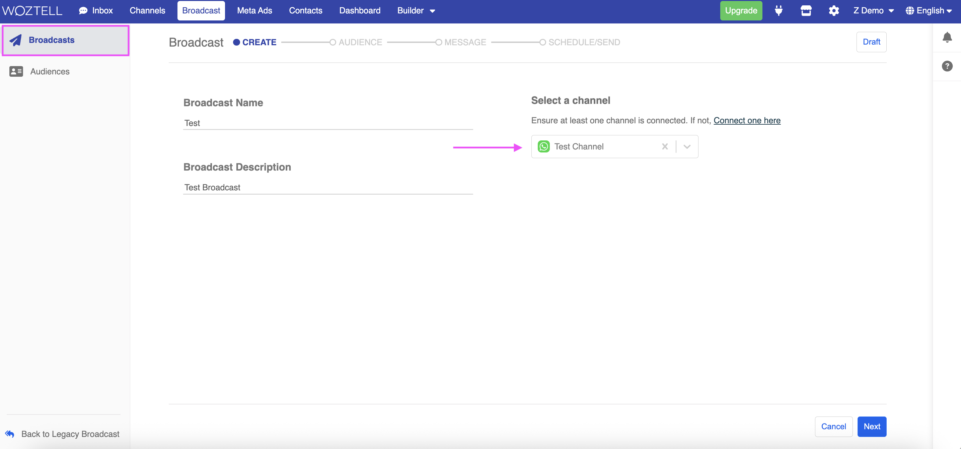The image size is (961, 449).
Task: Click the SCHEDULE/SEND step indicator
Action: 580,42
